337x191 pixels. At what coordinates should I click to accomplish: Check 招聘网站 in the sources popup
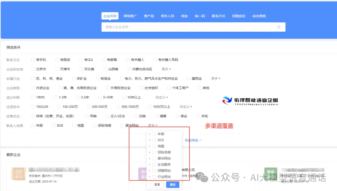(x=154, y=171)
